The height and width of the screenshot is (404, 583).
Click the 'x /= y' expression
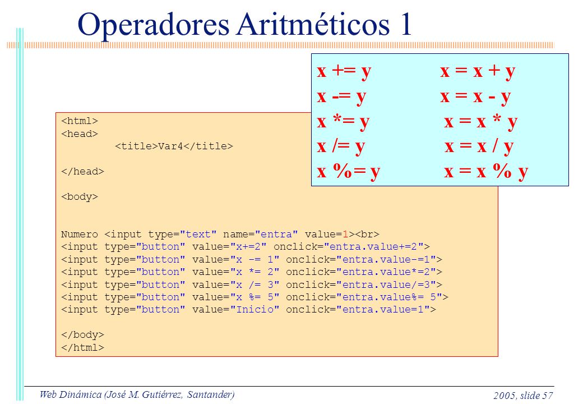click(x=341, y=146)
